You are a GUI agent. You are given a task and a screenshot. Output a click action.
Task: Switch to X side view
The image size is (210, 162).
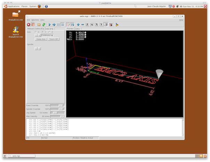97,25
